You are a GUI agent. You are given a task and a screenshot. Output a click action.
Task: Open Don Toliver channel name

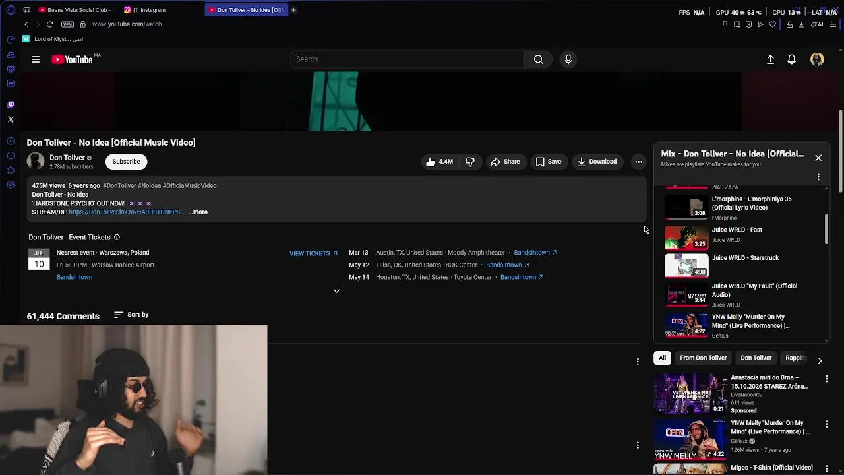(x=67, y=158)
